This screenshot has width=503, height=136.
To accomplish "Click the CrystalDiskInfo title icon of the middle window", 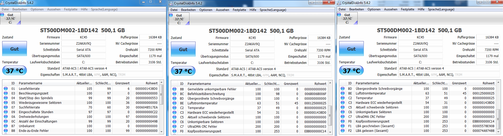I will (171, 3).
